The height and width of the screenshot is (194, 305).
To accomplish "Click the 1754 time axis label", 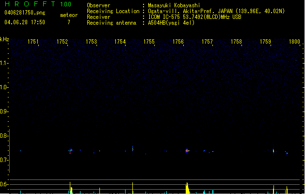I will [120, 42].
